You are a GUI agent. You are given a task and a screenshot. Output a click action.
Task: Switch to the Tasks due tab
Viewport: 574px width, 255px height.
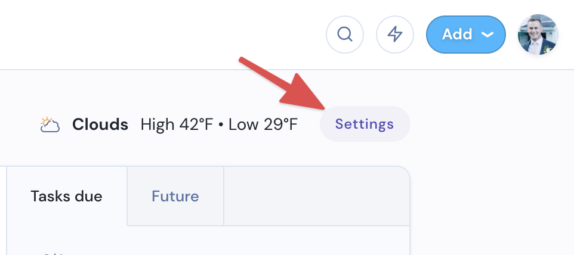67,196
